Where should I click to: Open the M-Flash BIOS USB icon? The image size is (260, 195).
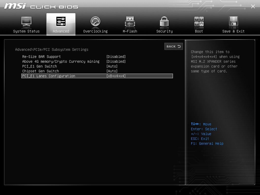[130, 22]
